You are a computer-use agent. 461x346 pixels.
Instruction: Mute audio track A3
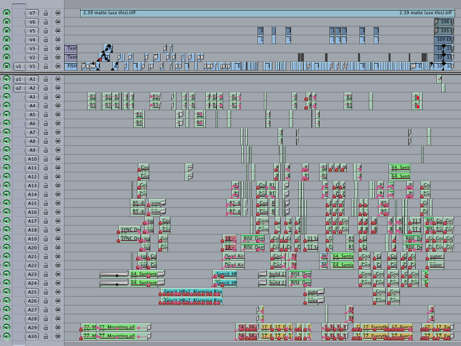[6, 97]
